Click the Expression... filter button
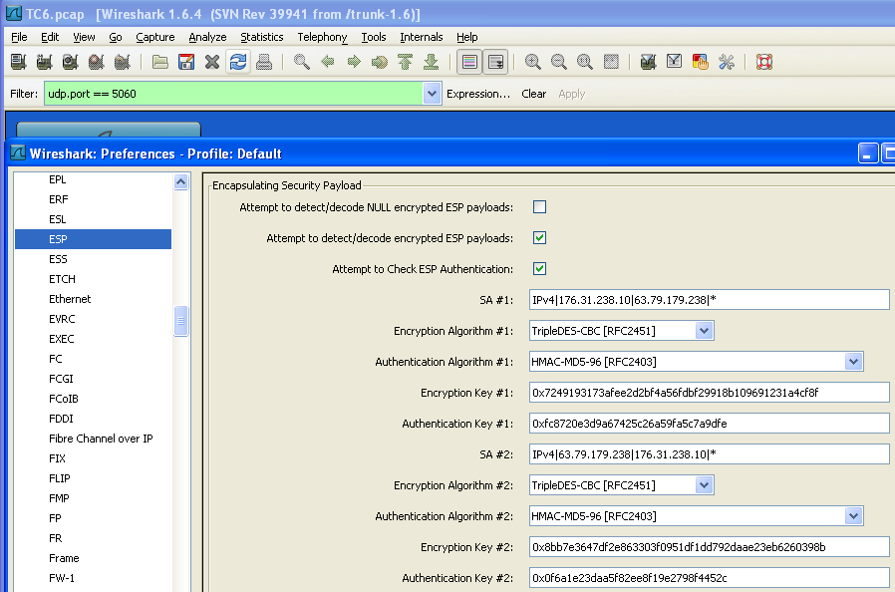The height and width of the screenshot is (592, 895). tap(478, 94)
